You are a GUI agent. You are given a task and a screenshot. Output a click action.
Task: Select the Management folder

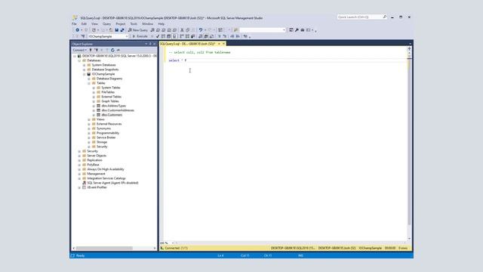pos(96,174)
